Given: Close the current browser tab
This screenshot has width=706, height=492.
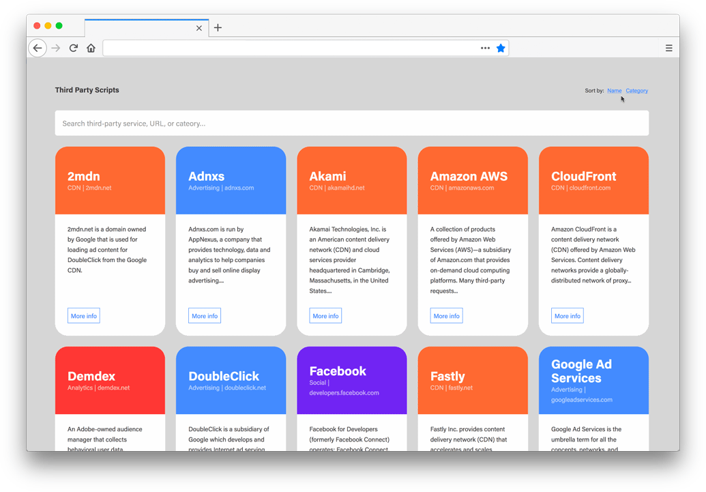Looking at the screenshot, I should pos(199,29).
